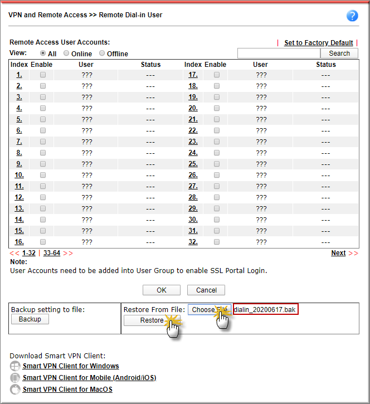Click the Backup button
This screenshot has height=404, width=370.
point(30,319)
